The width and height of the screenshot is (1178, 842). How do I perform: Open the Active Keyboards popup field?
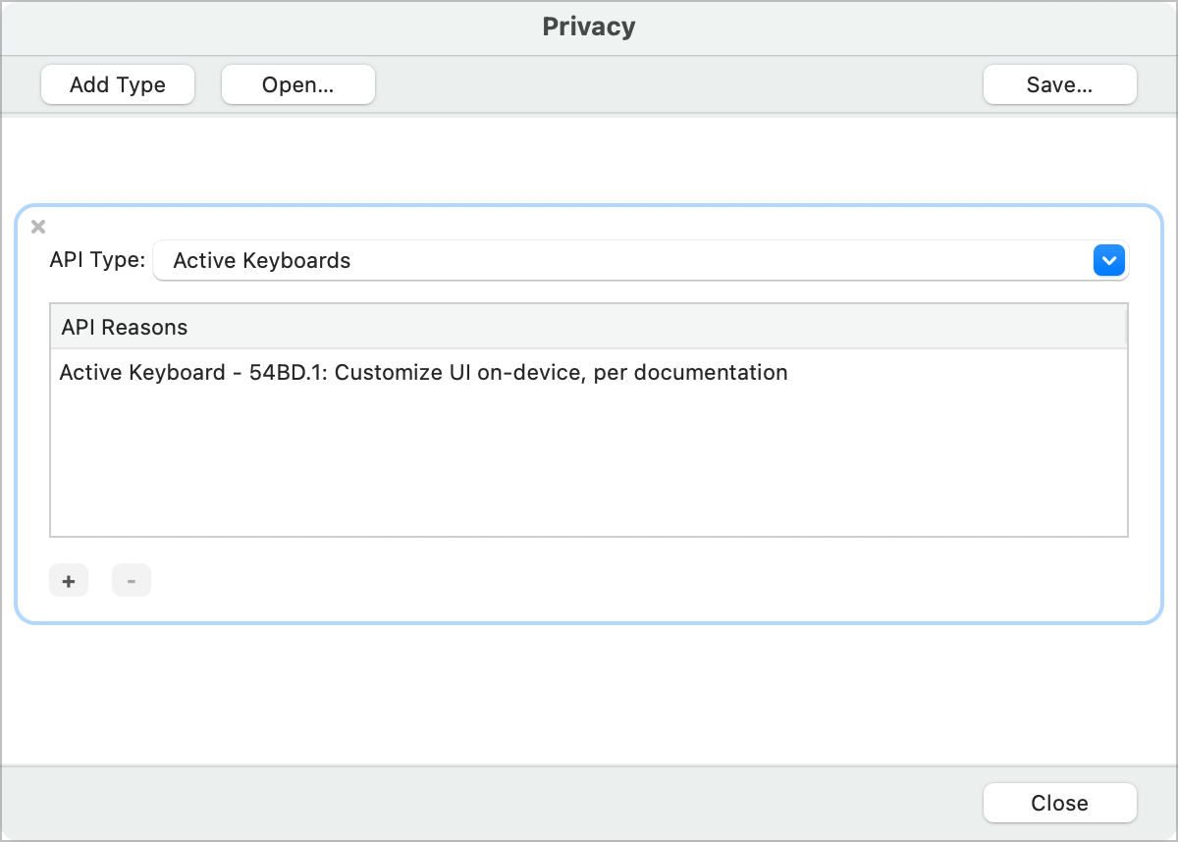coord(620,261)
